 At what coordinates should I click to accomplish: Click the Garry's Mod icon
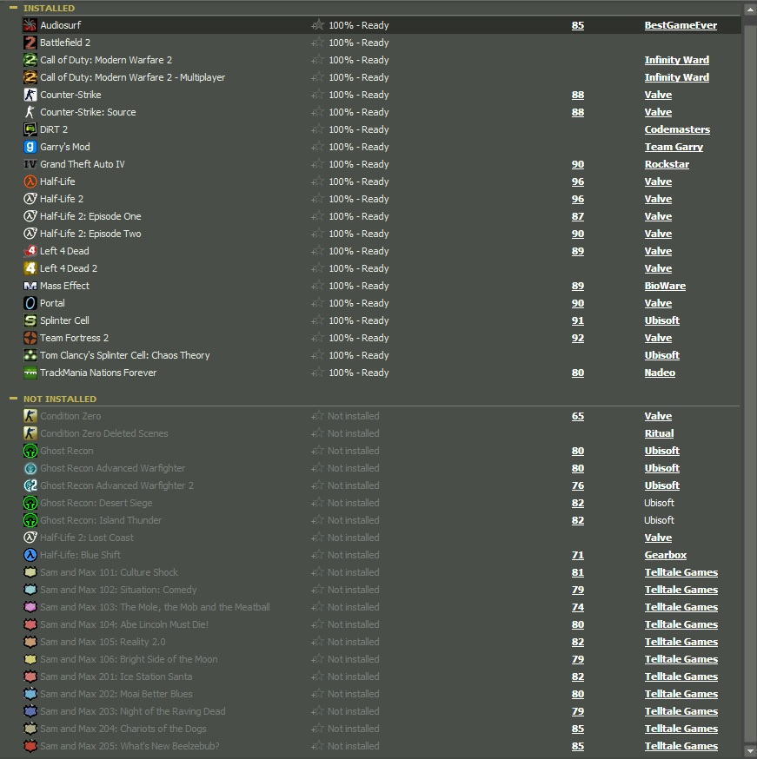30,147
